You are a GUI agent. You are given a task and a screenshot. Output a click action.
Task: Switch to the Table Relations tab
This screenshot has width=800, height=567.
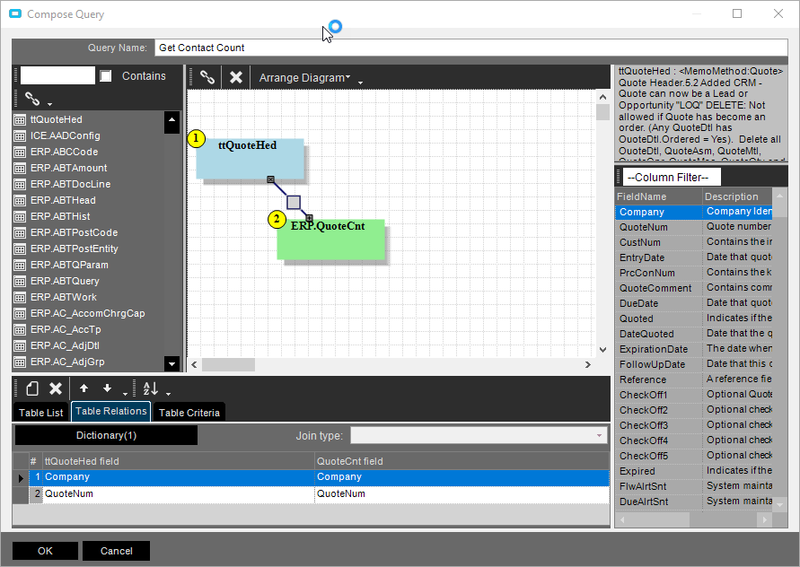[110, 411]
